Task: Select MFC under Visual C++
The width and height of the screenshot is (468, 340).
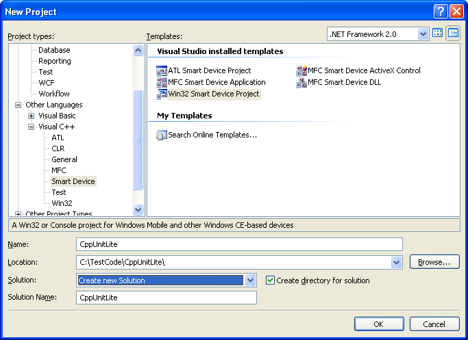Action: point(58,171)
